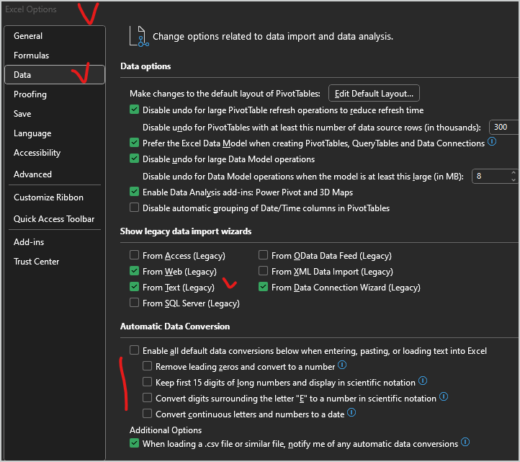Toggle From Data Connection Wizard (Legacy)
Screen dimensions: 520x462
point(264,287)
